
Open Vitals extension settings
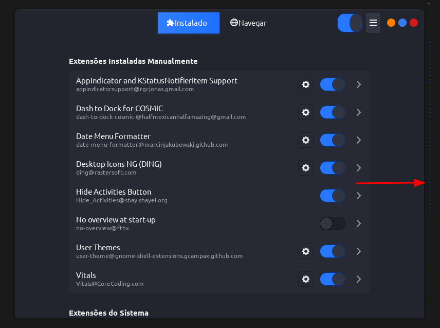coord(306,279)
